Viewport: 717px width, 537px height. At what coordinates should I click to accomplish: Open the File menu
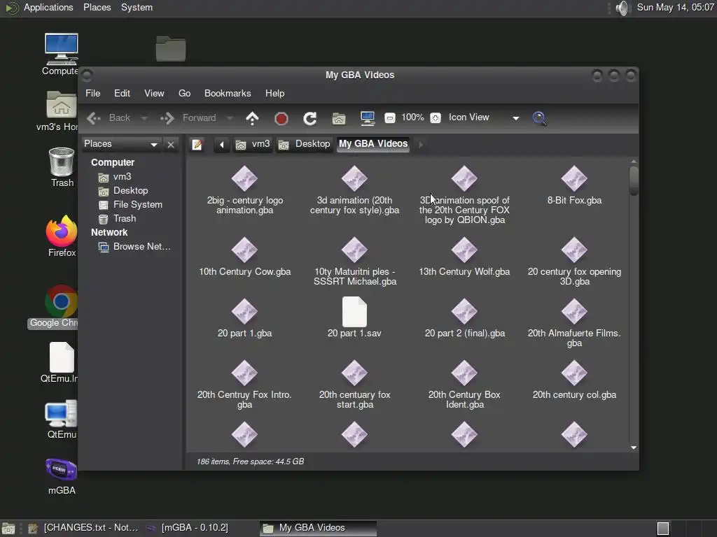click(93, 93)
